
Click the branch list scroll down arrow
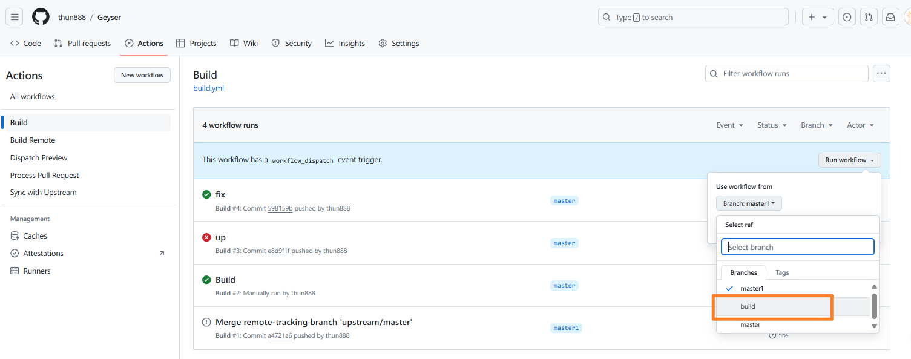874,326
